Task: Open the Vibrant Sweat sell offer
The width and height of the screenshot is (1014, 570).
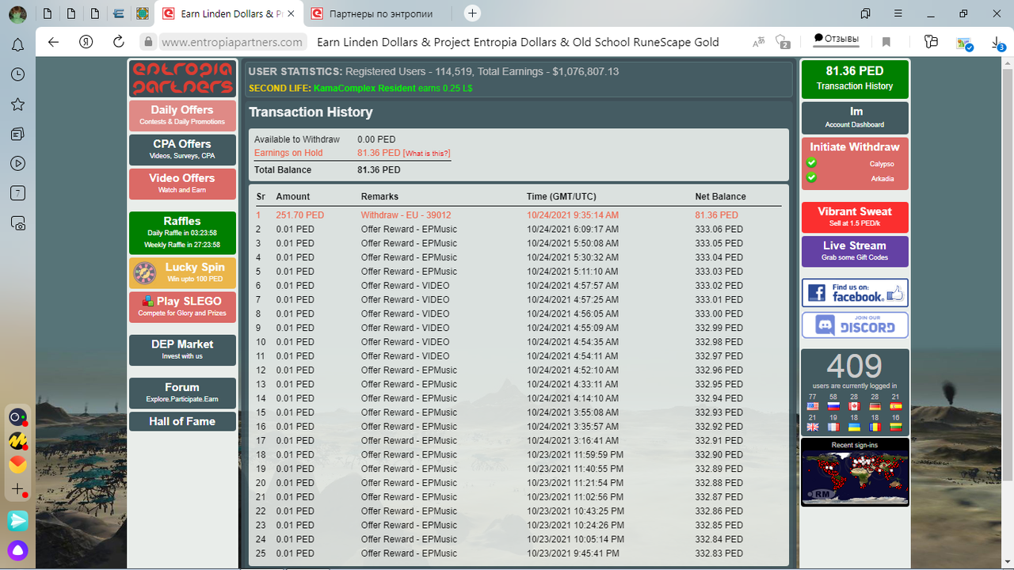Action: point(855,217)
